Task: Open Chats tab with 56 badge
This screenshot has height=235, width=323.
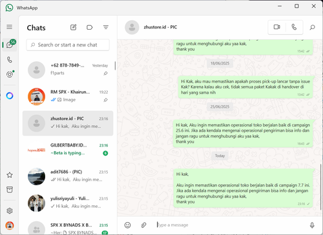Action: point(10,45)
